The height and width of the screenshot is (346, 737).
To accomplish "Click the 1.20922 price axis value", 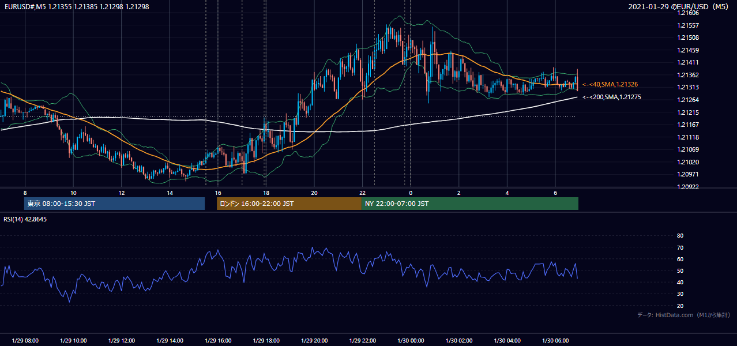I will 689,187.
